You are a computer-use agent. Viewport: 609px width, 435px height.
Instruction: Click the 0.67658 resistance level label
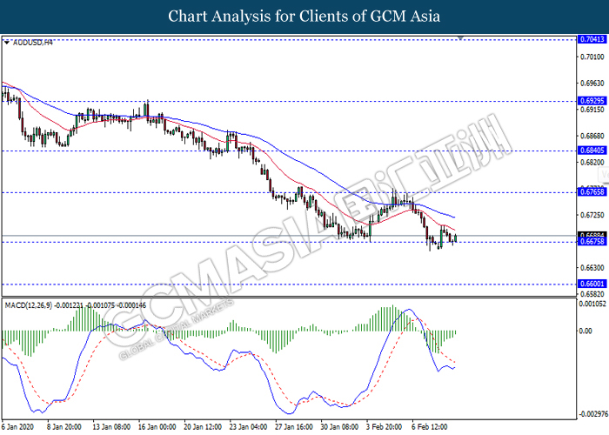[x=592, y=192]
